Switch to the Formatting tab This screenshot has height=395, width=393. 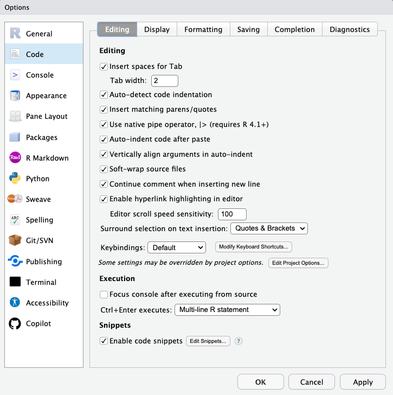203,29
